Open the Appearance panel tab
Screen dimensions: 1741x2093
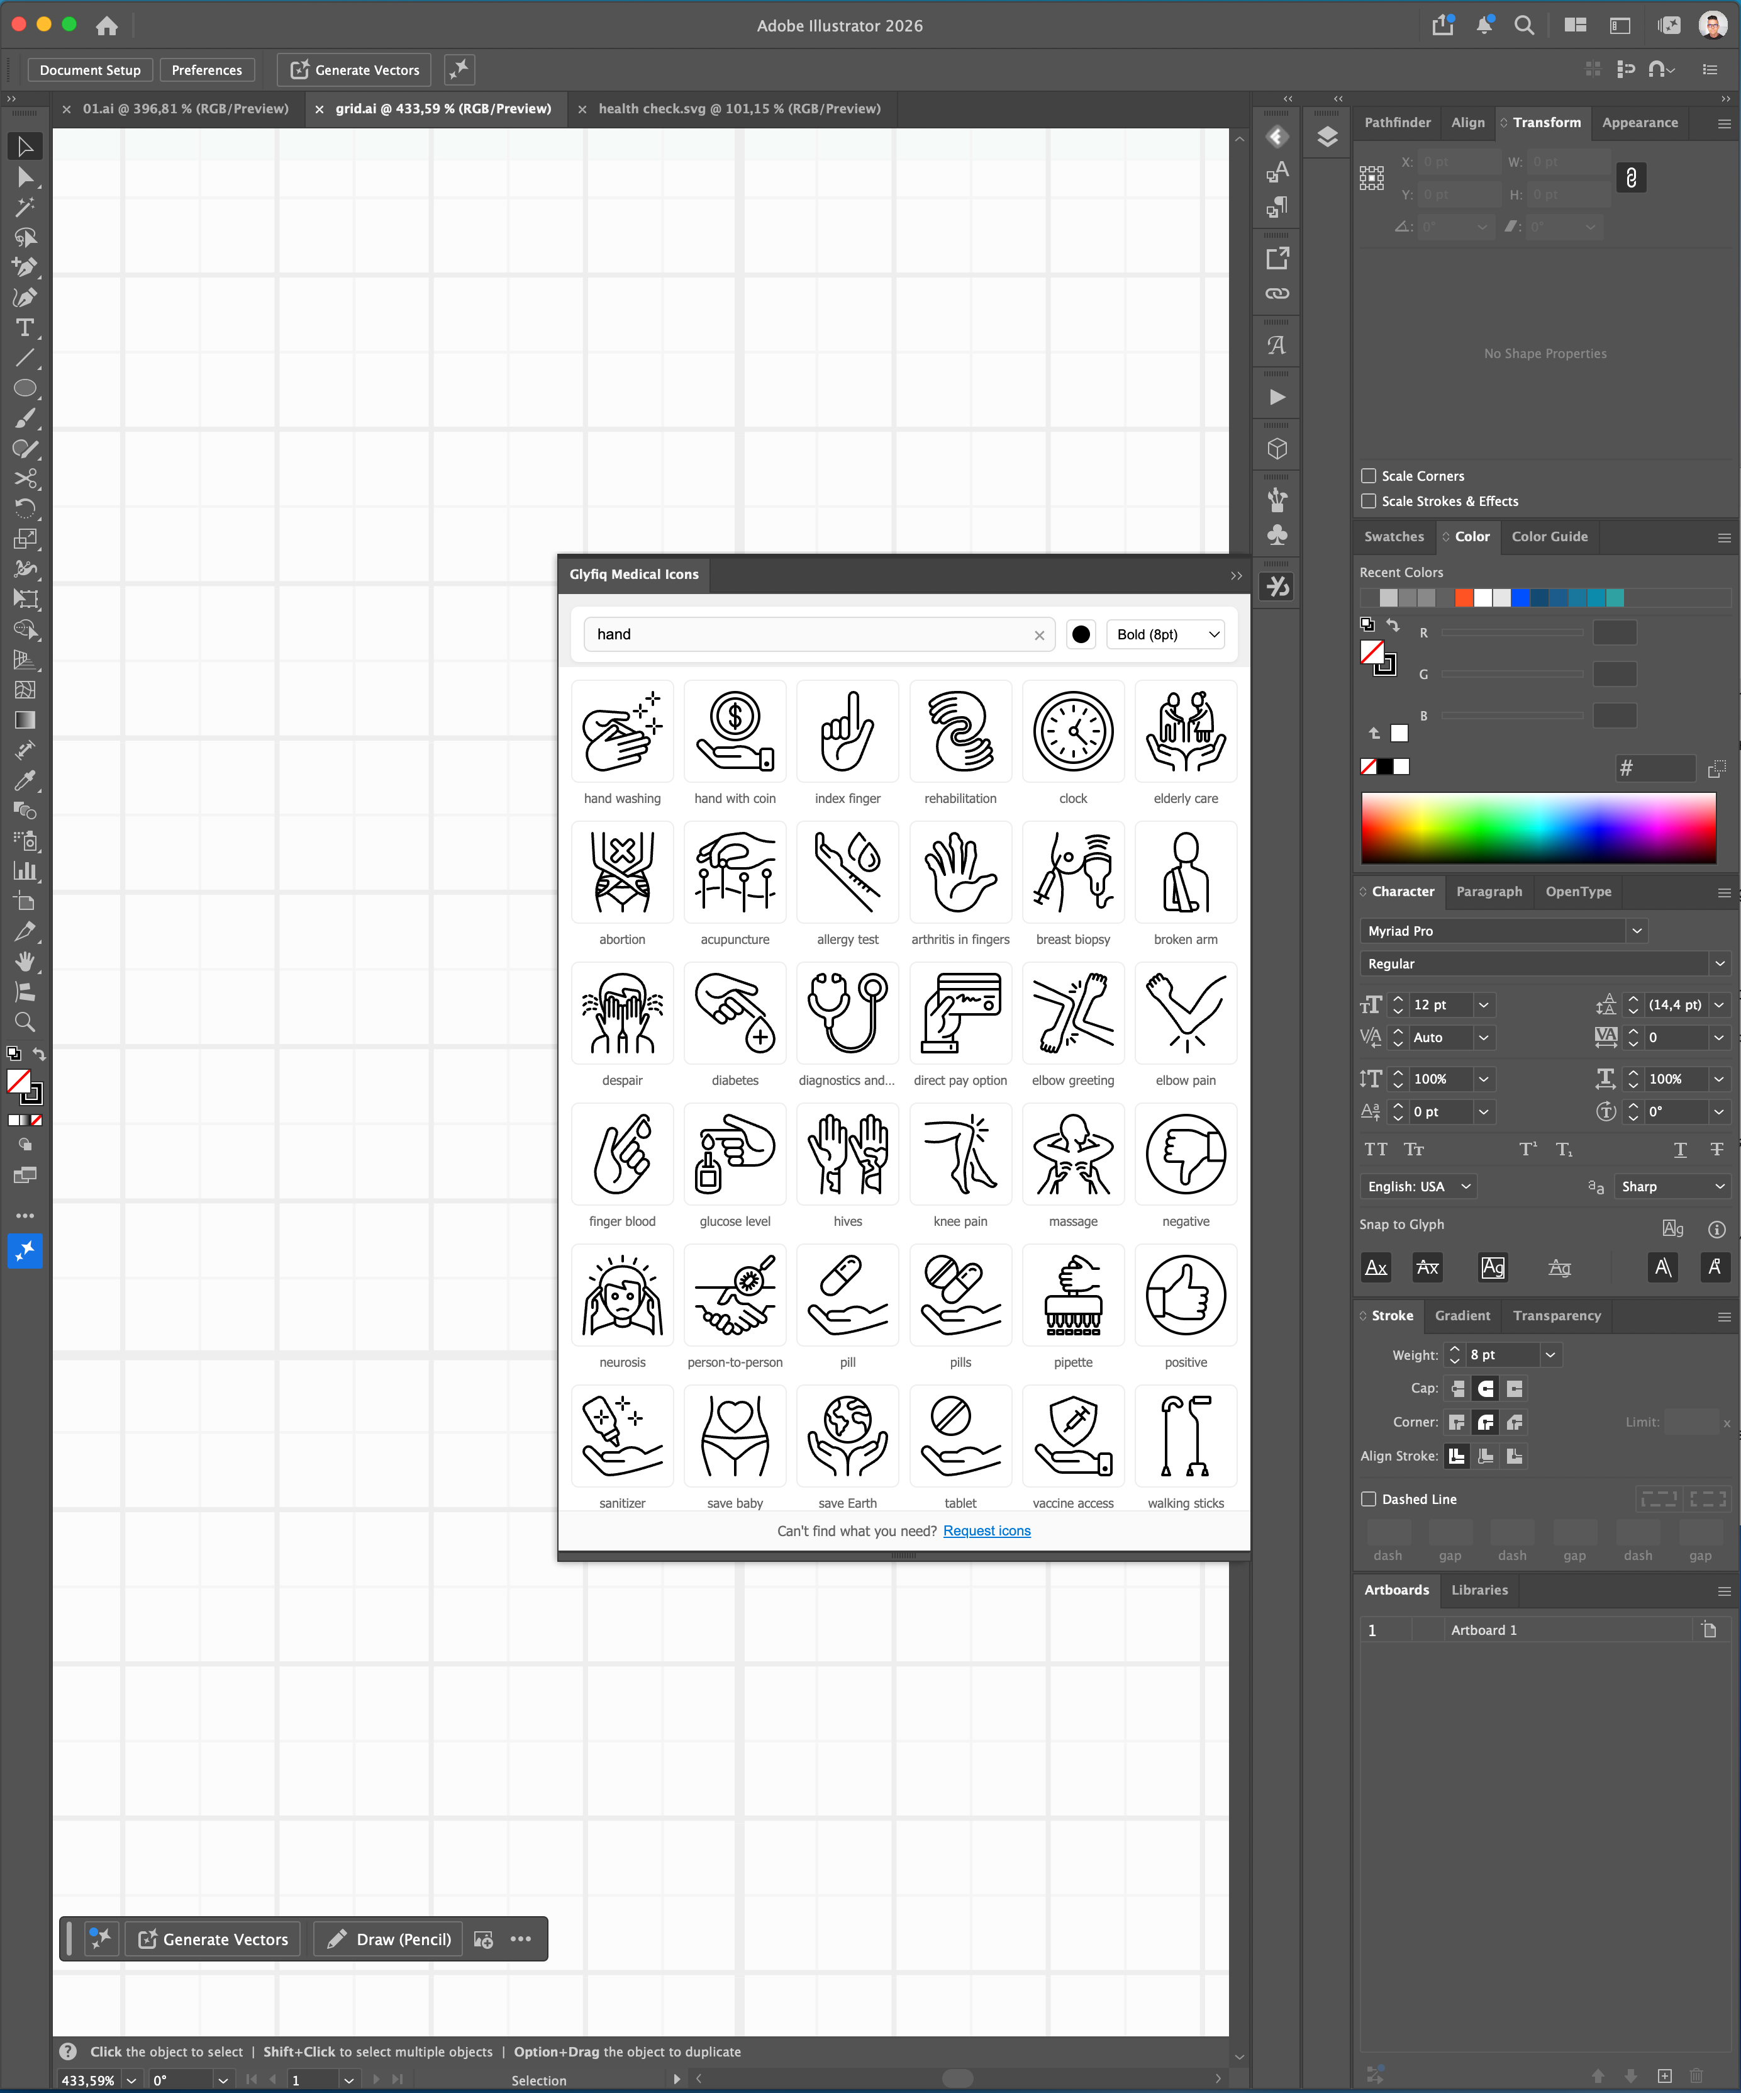[x=1639, y=123]
